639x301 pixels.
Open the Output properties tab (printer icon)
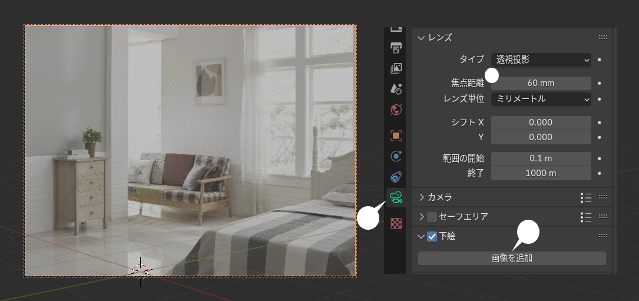[x=396, y=48]
